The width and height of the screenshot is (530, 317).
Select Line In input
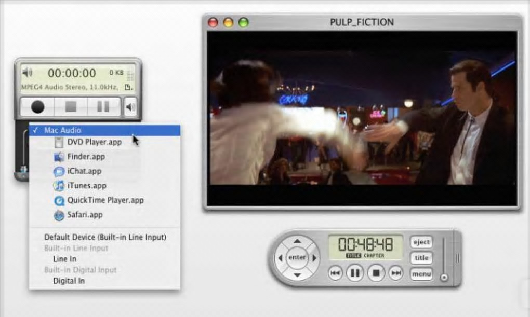104,259
